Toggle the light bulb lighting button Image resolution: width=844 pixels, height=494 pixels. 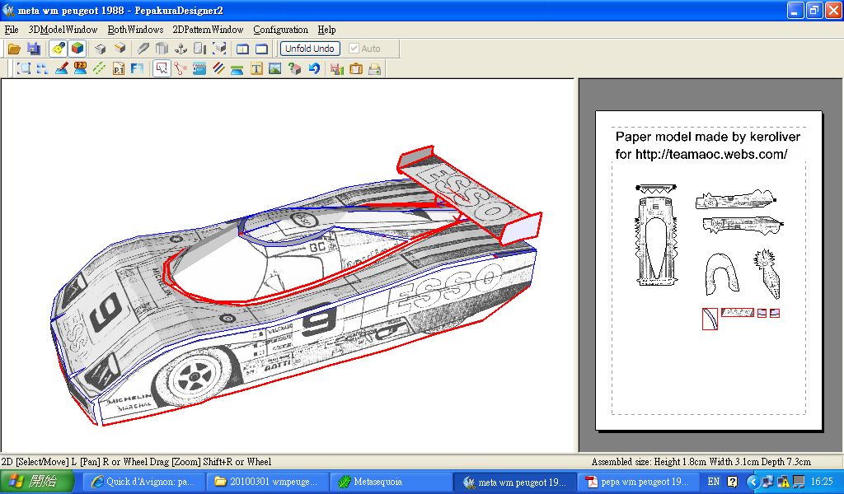tap(58, 49)
